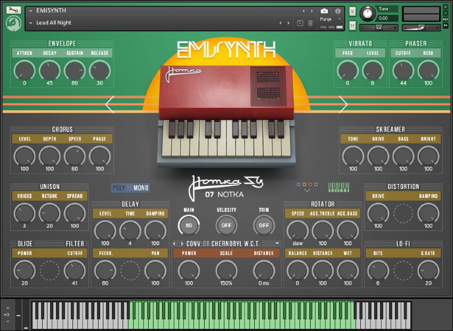This screenshot has height=331, width=453.
Task: Go back with the large left chevron
Action: tap(110, 105)
